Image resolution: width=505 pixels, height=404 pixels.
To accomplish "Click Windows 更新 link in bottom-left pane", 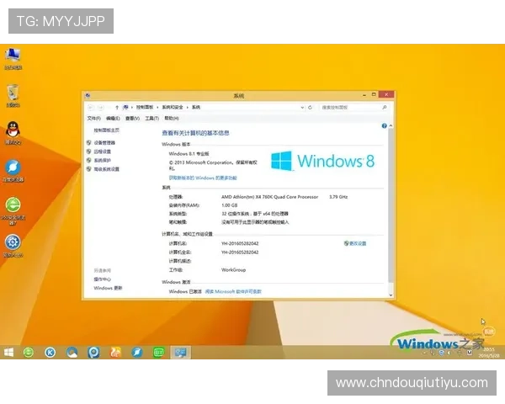I will (x=108, y=288).
